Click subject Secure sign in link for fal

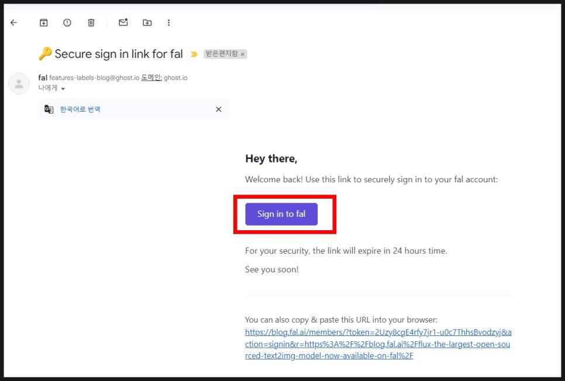119,54
